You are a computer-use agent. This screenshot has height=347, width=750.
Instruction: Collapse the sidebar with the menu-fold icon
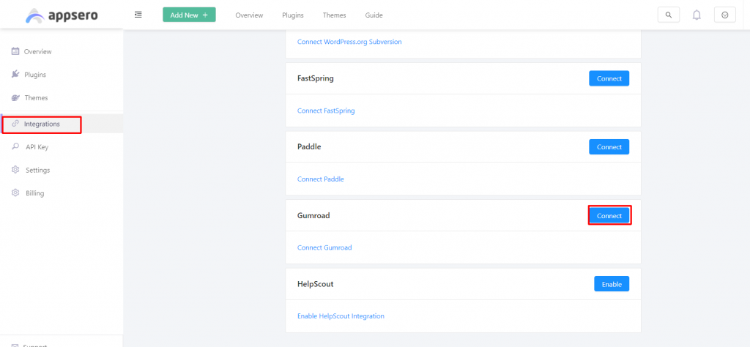coord(138,15)
